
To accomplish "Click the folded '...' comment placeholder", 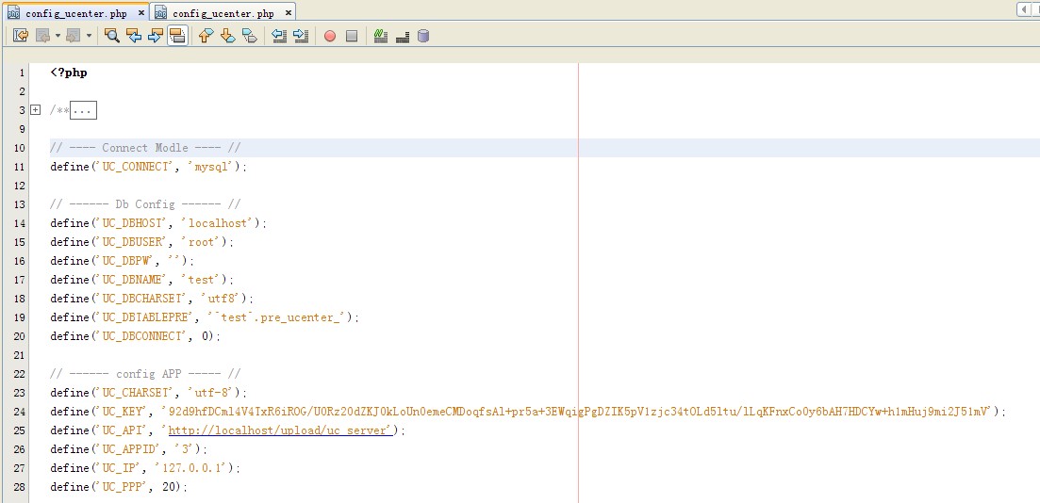I will tap(84, 110).
